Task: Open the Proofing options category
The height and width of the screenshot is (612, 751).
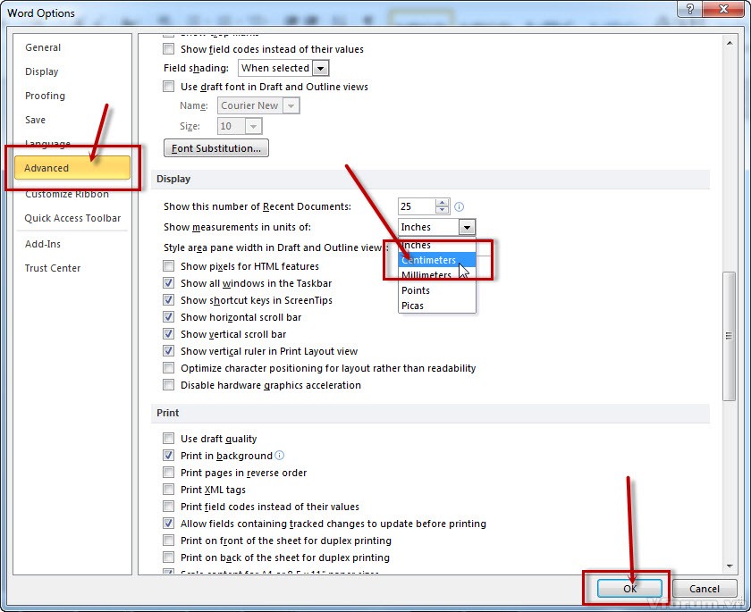Action: (72, 96)
